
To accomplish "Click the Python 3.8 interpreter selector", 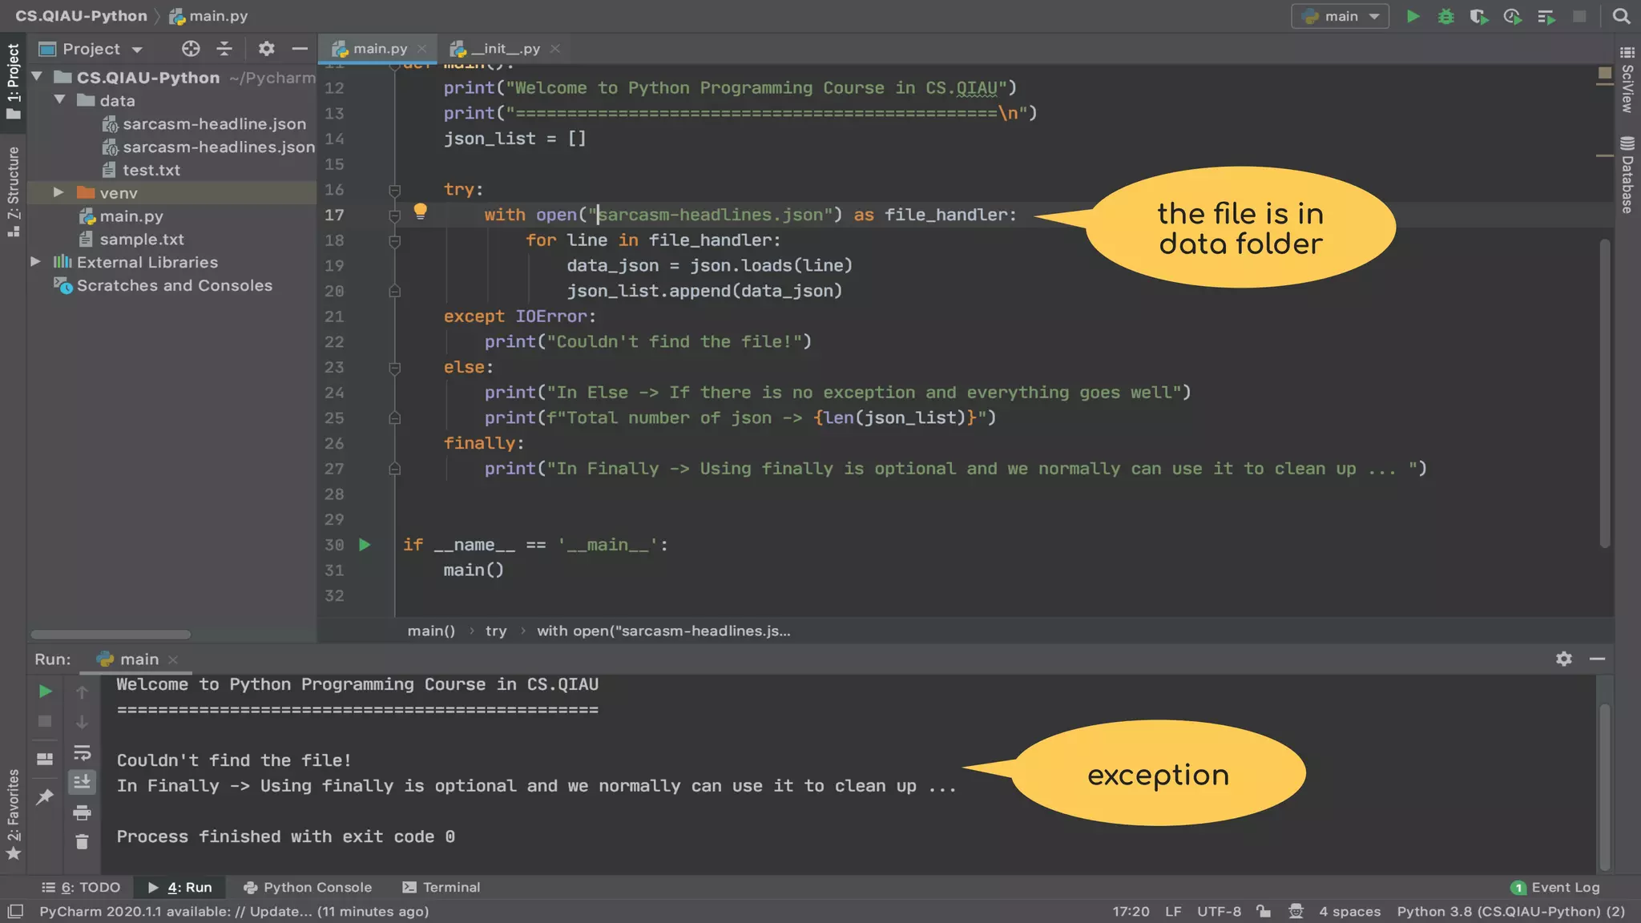I will (1510, 911).
